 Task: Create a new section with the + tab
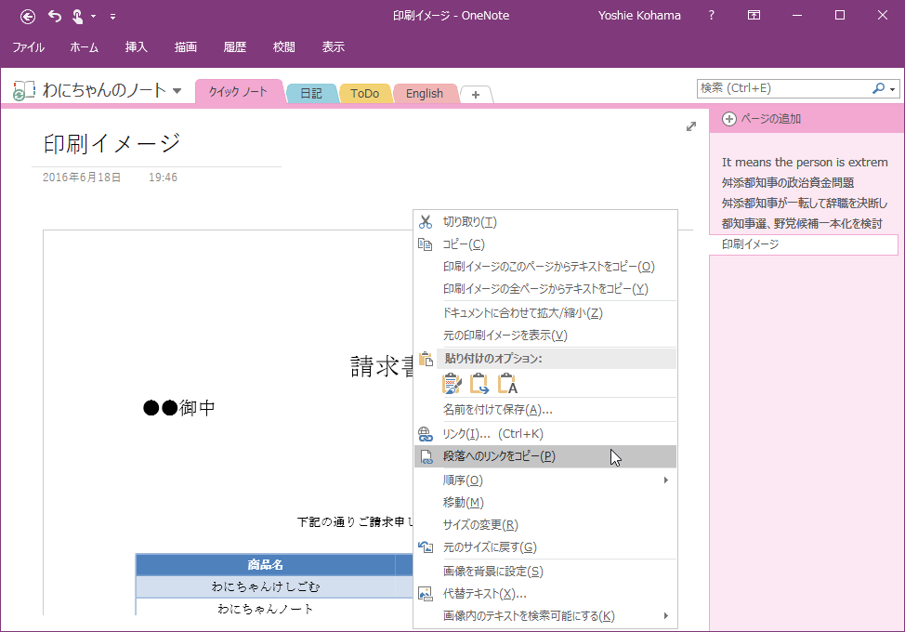477,93
